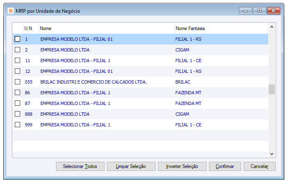The image size is (288, 182).
Task: Select the checkbox for U.N. 12
Action: (17, 71)
